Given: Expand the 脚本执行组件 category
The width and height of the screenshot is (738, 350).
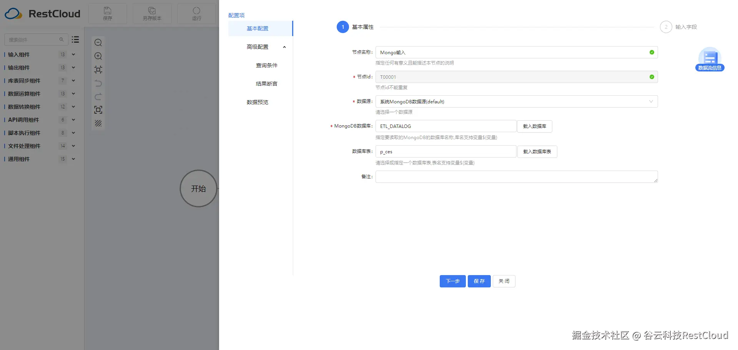Looking at the screenshot, I should [x=73, y=133].
